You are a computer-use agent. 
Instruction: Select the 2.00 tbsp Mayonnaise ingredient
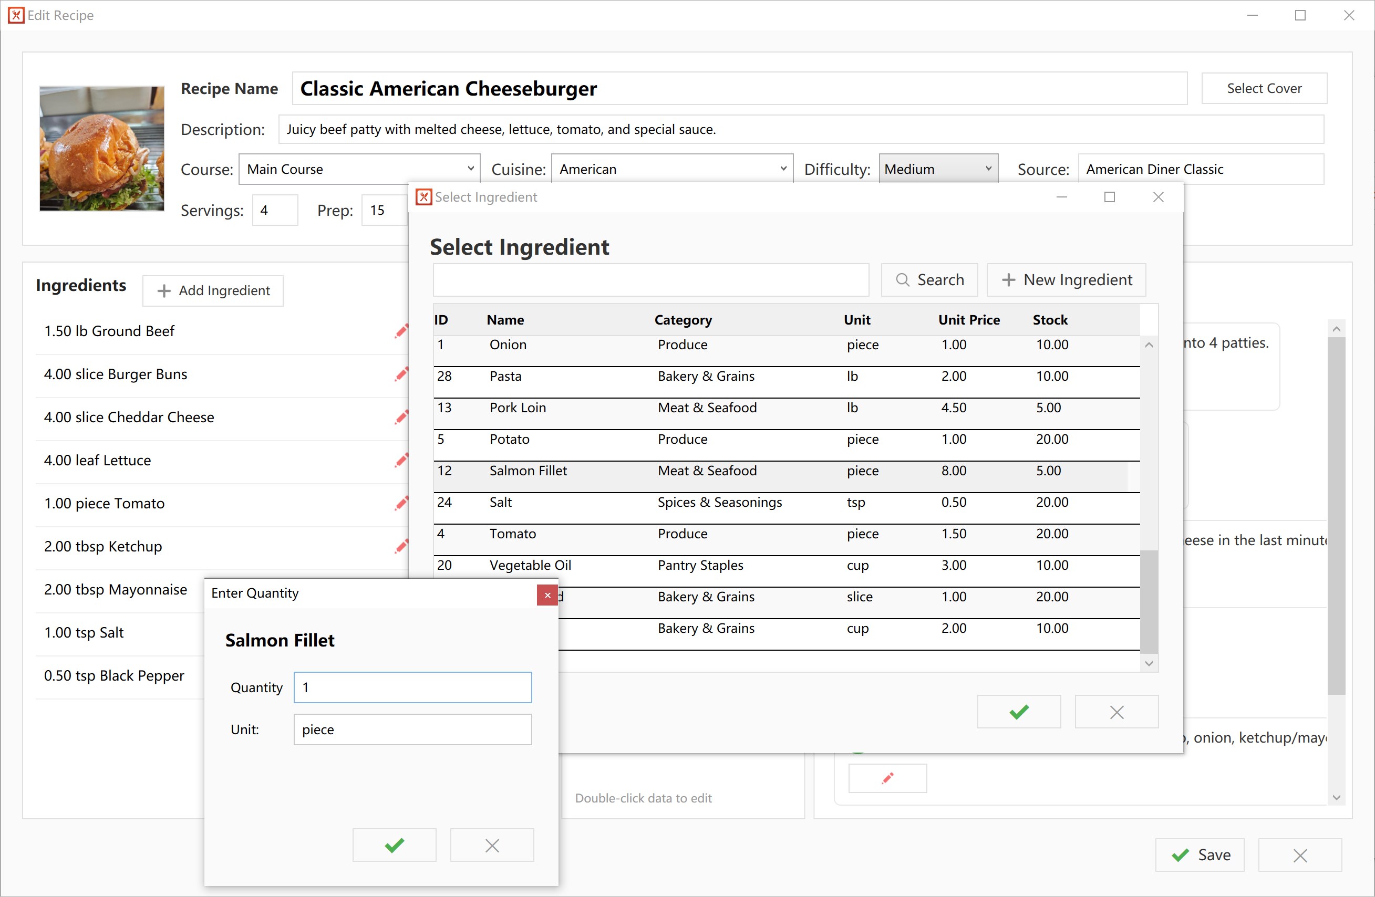tap(116, 590)
